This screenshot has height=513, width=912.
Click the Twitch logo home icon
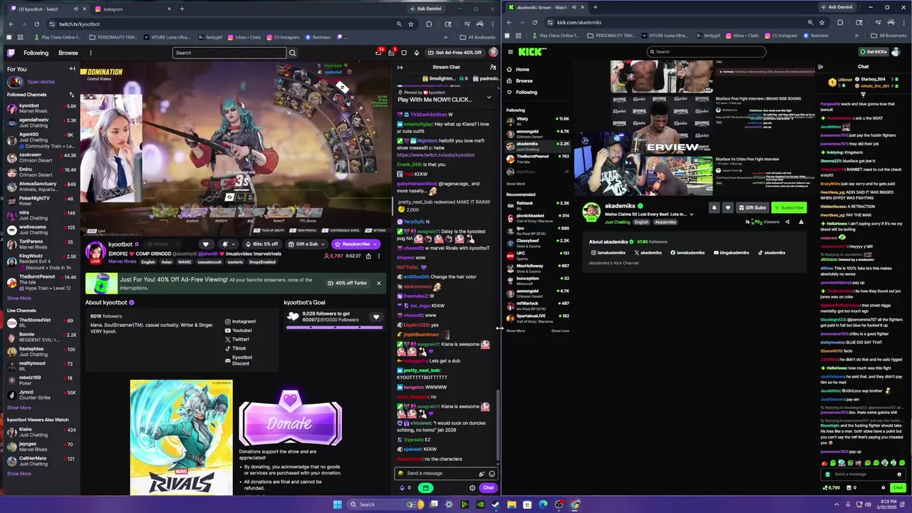click(x=11, y=53)
